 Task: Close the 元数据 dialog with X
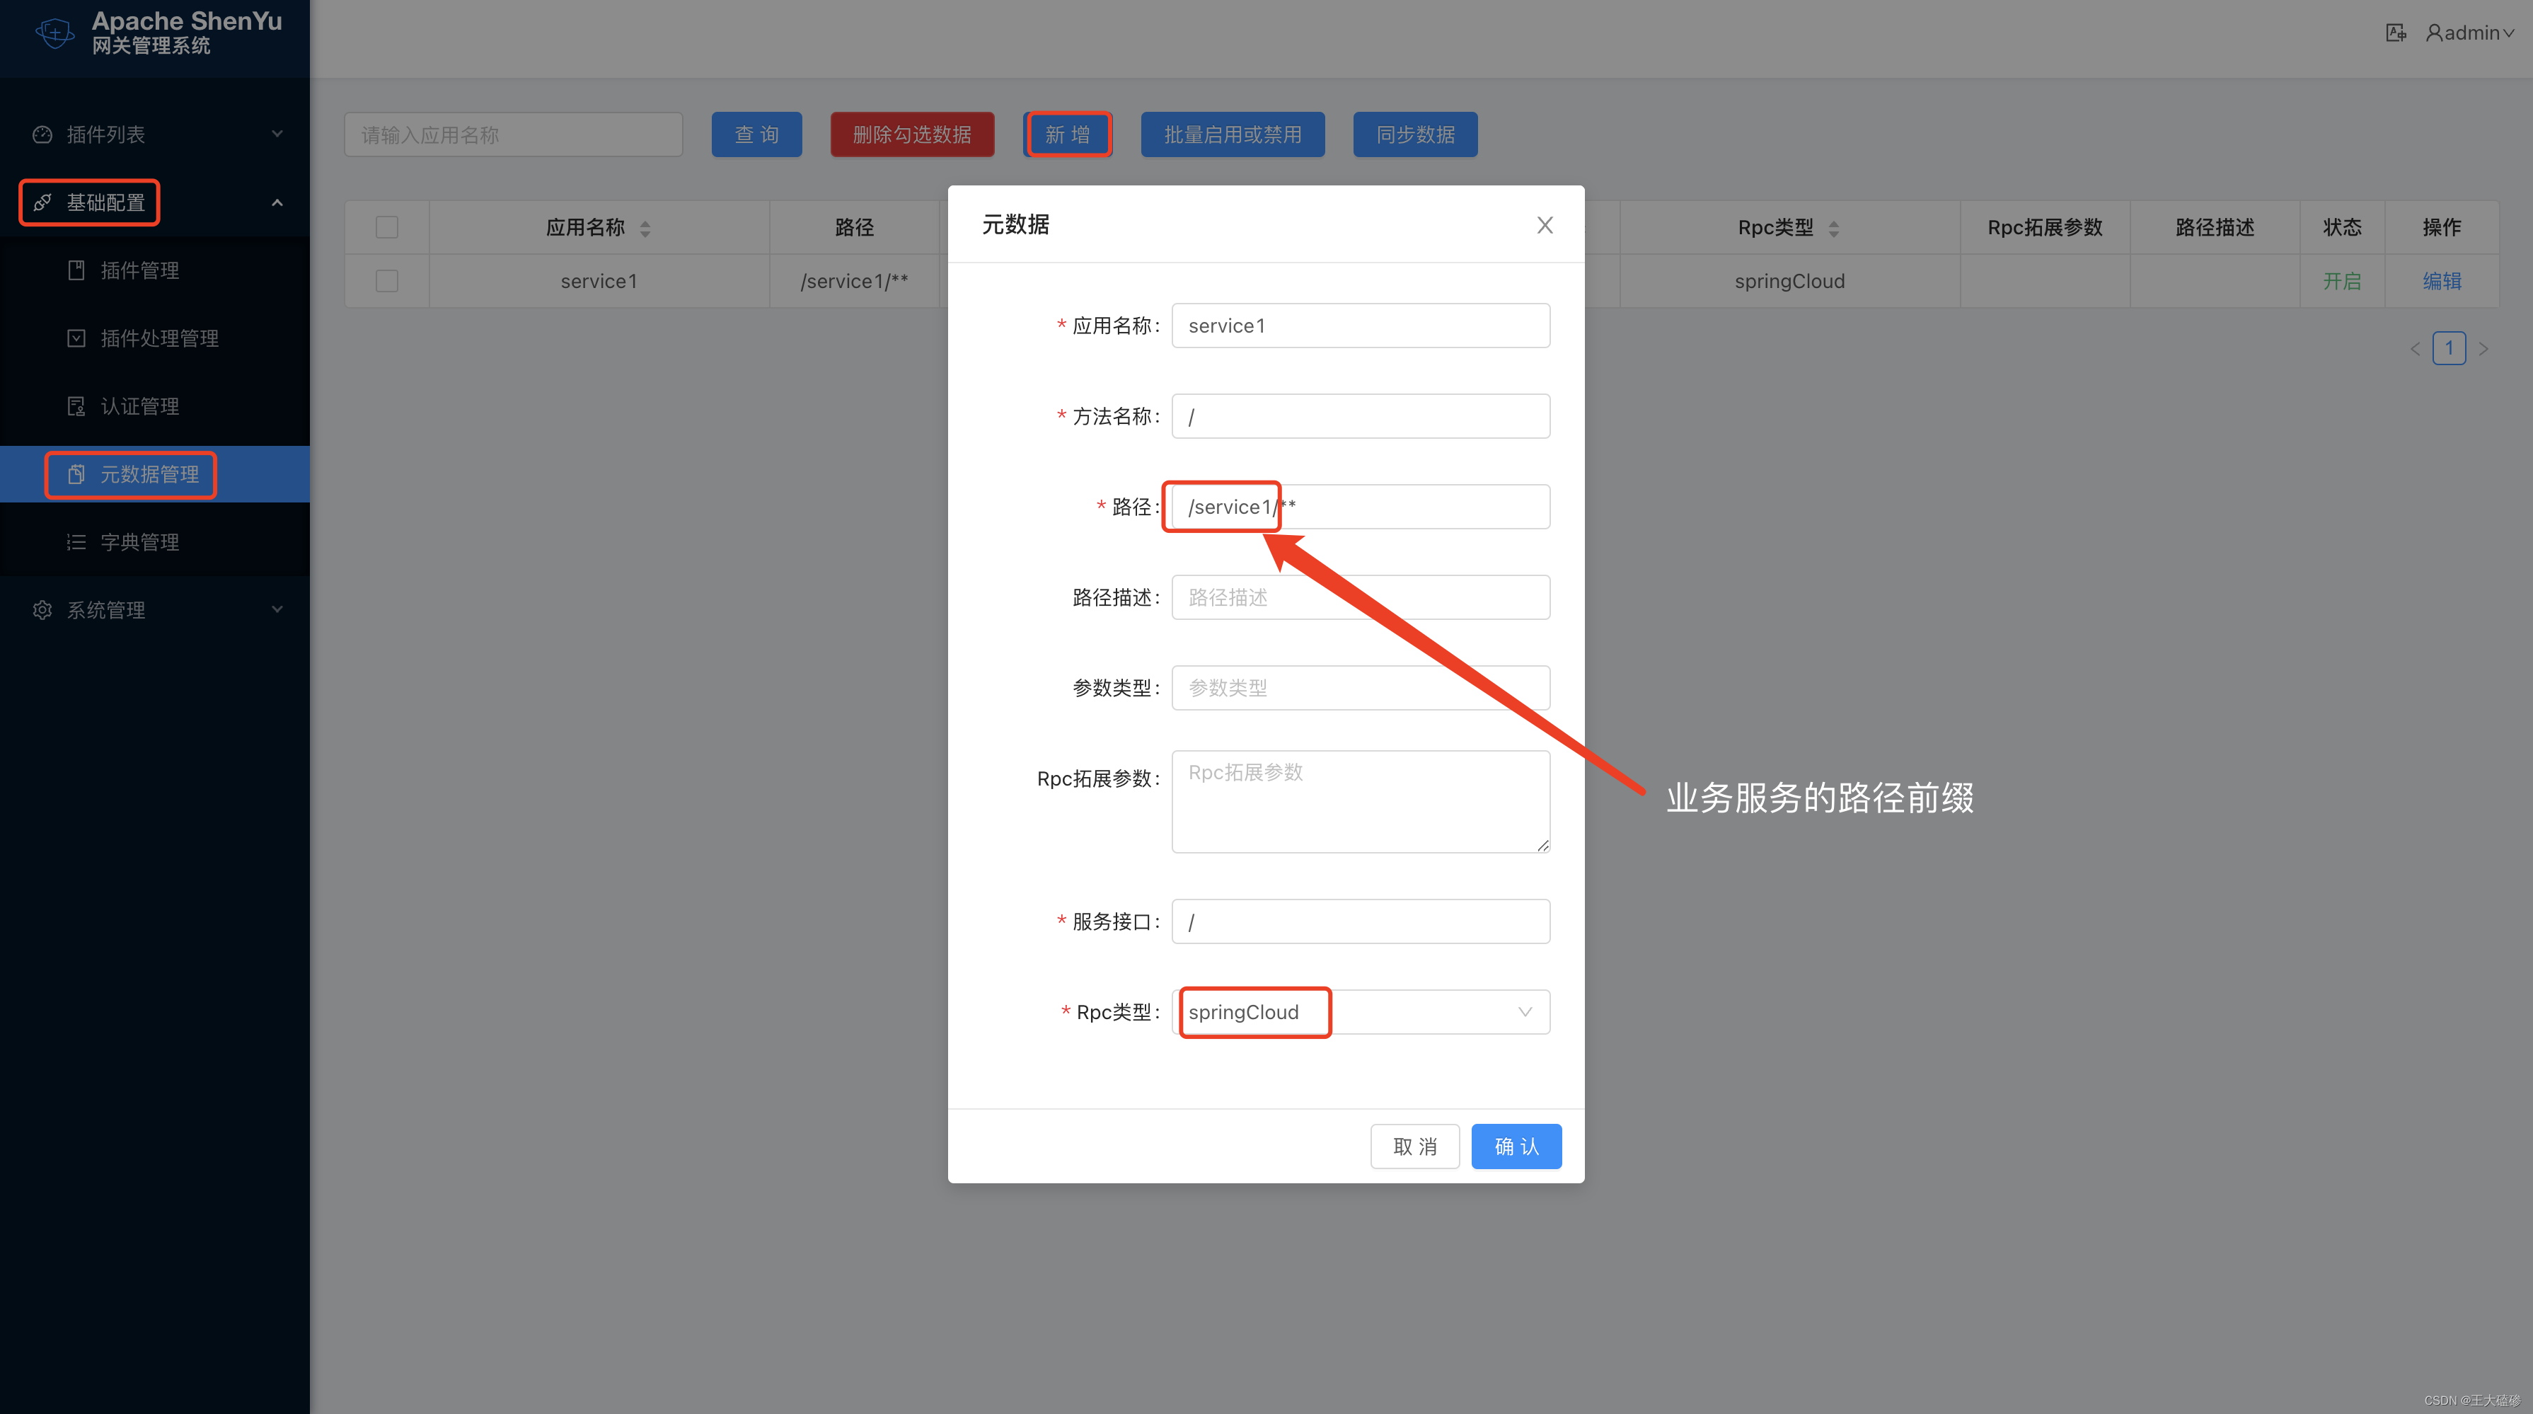click(x=1545, y=225)
